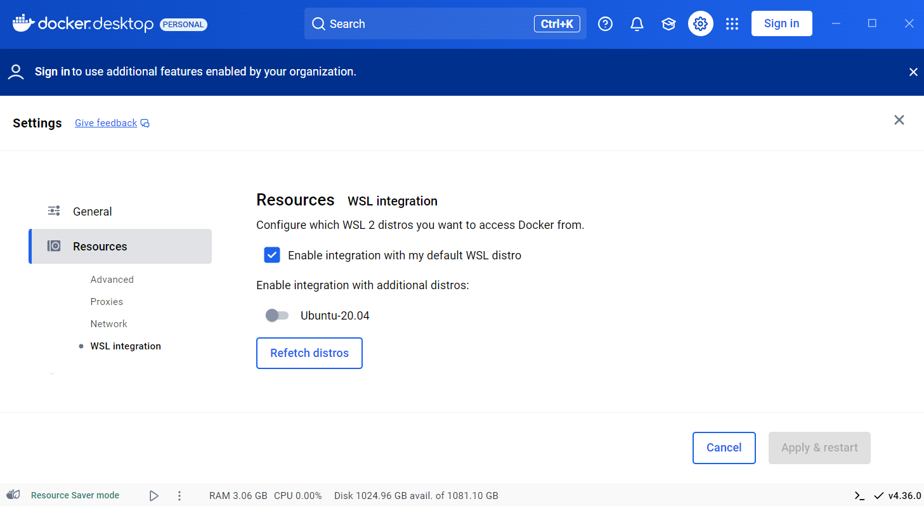Open the terminal icon in status bar
Image resolution: width=924 pixels, height=506 pixels.
pyautogui.click(x=859, y=496)
